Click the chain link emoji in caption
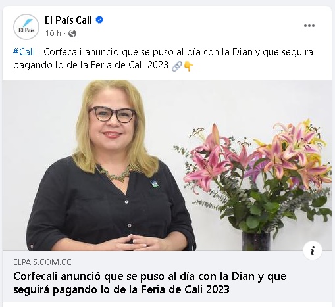The height and width of the screenshot is (307, 335). (x=177, y=66)
